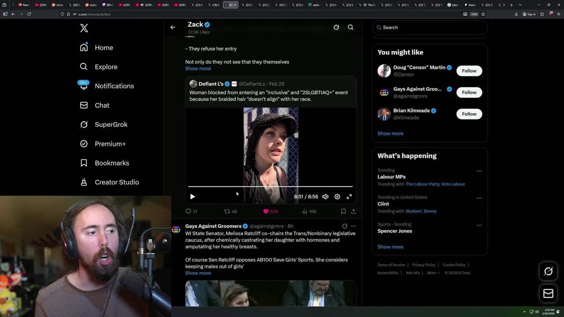
Task: Follow Brian Kilmeade
Action: (469, 114)
